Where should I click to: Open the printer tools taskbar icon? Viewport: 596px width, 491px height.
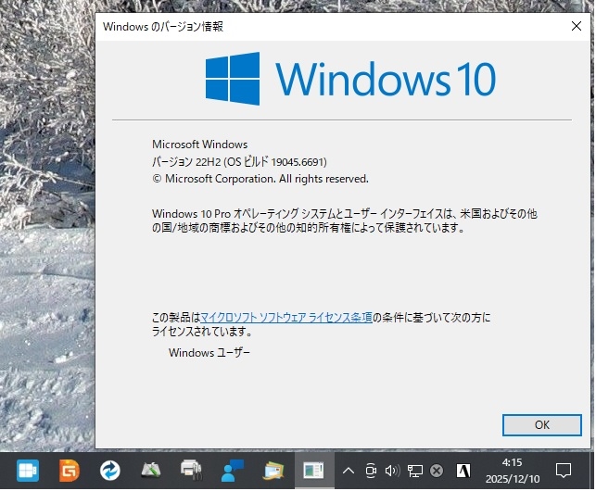point(191,470)
